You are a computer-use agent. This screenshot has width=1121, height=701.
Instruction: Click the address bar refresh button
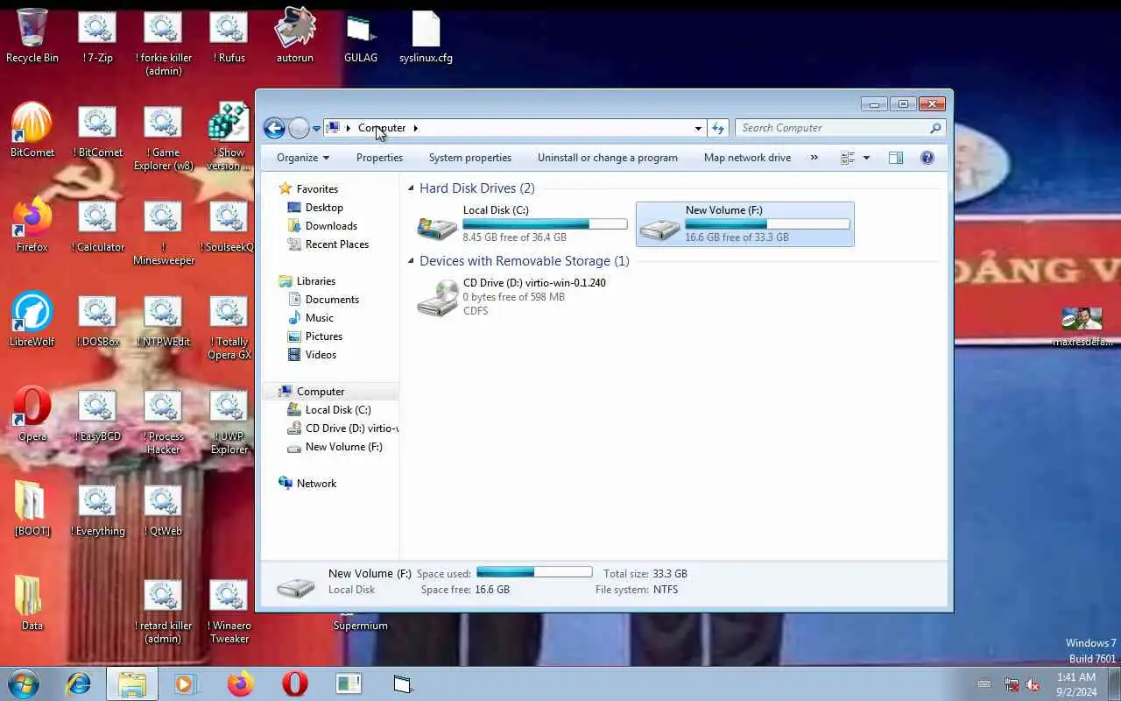click(x=718, y=128)
